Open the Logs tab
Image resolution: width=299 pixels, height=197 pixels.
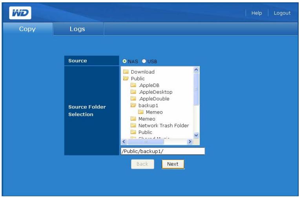pyautogui.click(x=78, y=29)
